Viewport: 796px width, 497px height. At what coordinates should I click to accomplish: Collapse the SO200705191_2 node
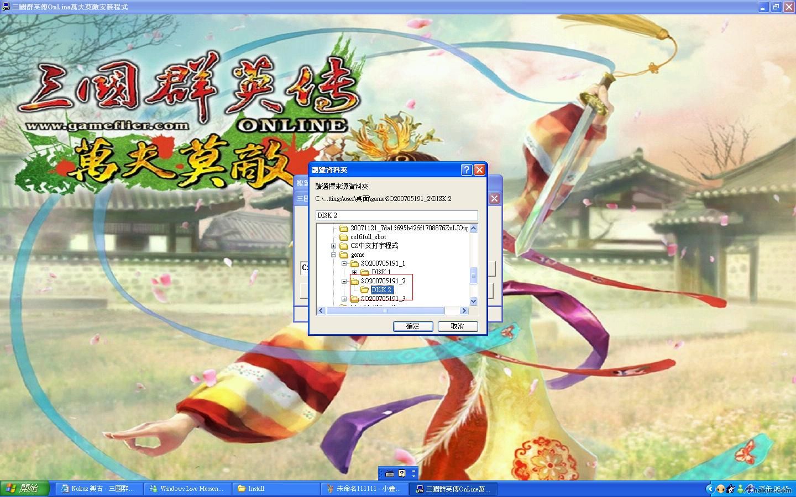(x=344, y=281)
